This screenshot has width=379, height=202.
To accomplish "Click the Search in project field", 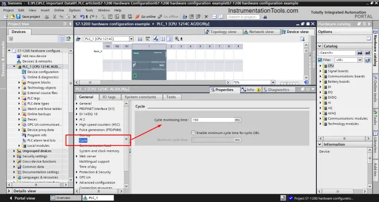I will [x=243, y=17].
